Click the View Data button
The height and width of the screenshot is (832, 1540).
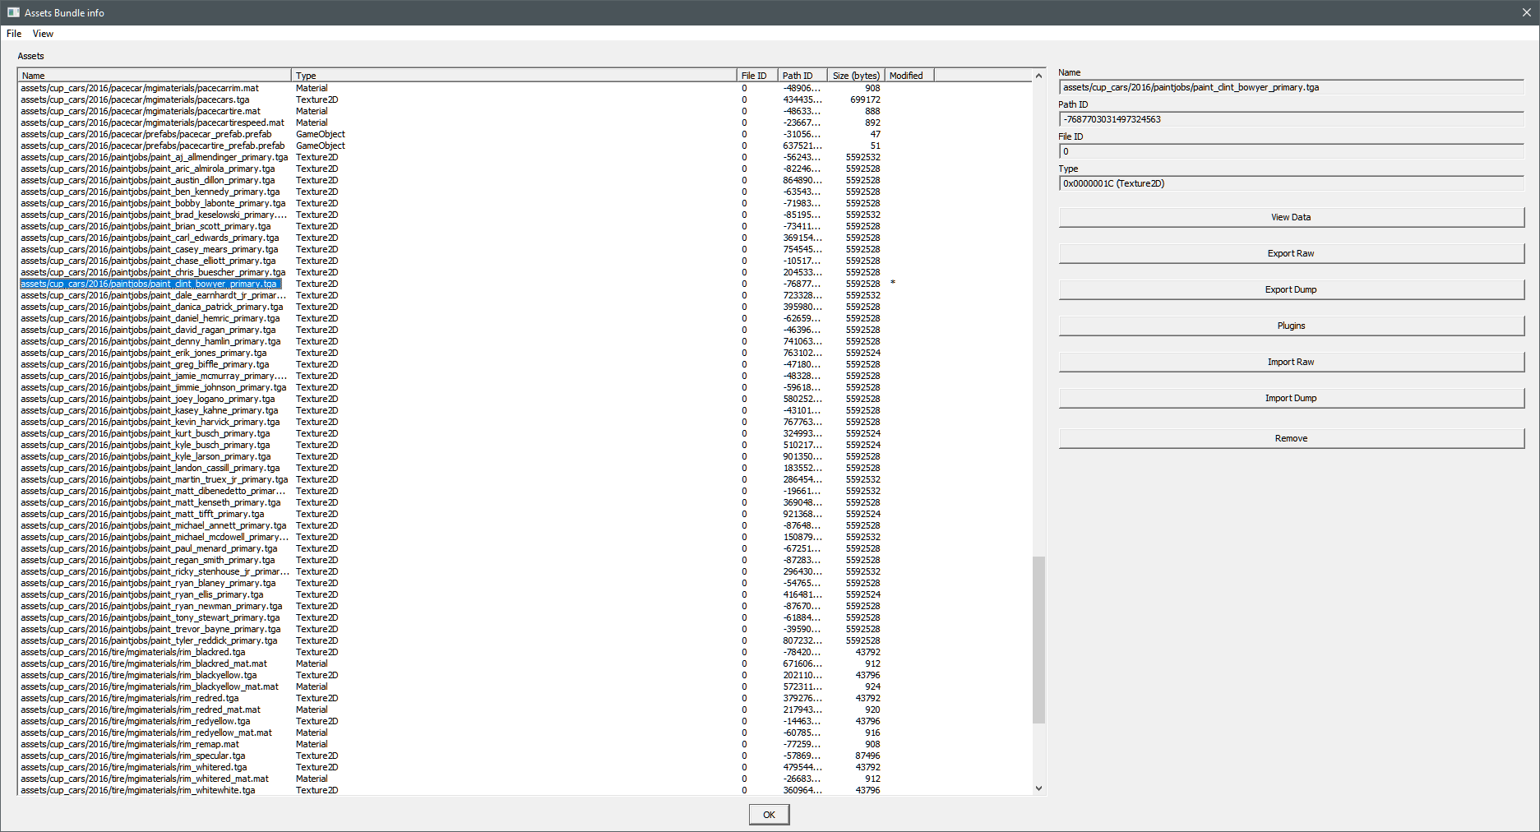(x=1291, y=217)
